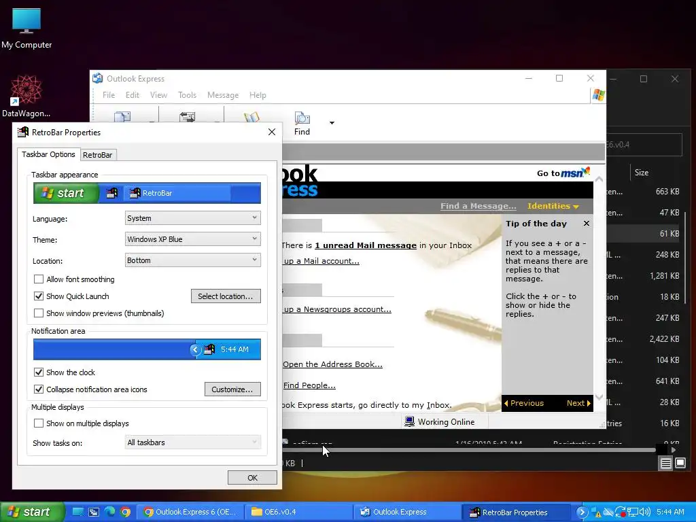696x522 pixels.
Task: Enable Allow font smoothing
Action: (39, 279)
